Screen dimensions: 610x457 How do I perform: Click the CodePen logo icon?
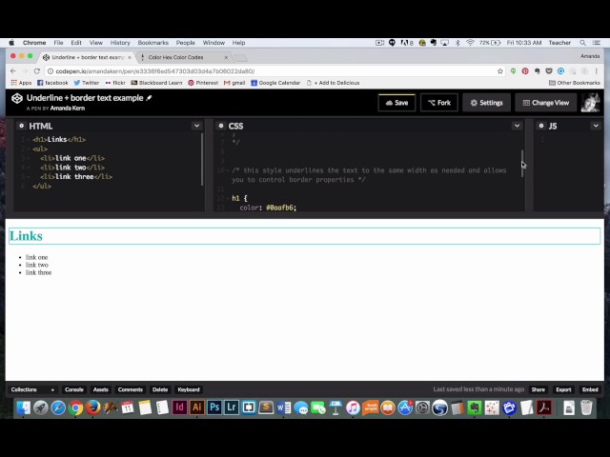click(17, 99)
